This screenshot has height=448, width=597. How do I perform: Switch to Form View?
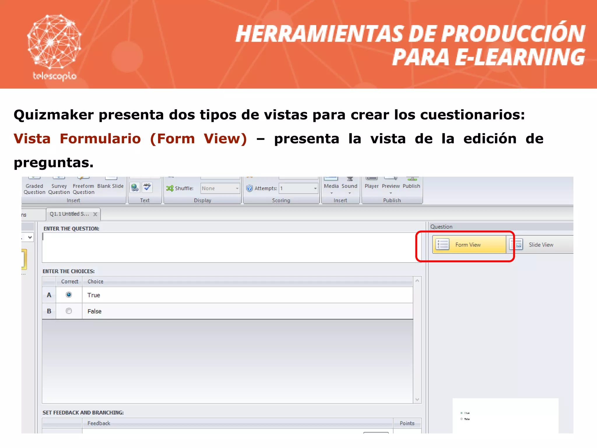[x=469, y=244]
